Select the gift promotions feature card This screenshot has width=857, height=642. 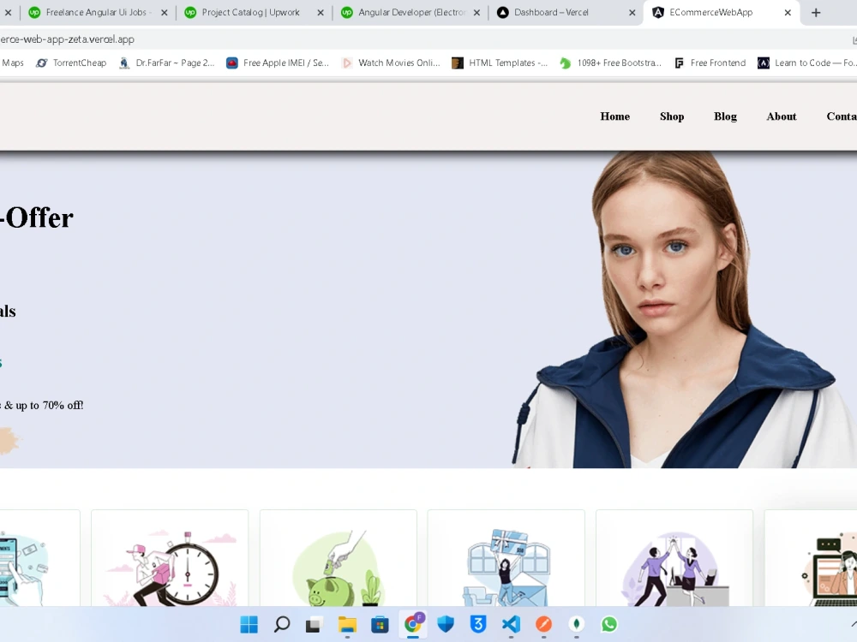[506, 558]
